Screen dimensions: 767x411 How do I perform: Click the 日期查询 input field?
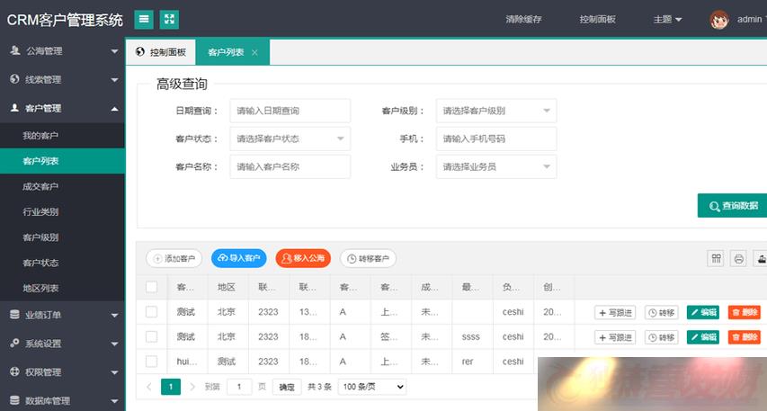click(290, 111)
